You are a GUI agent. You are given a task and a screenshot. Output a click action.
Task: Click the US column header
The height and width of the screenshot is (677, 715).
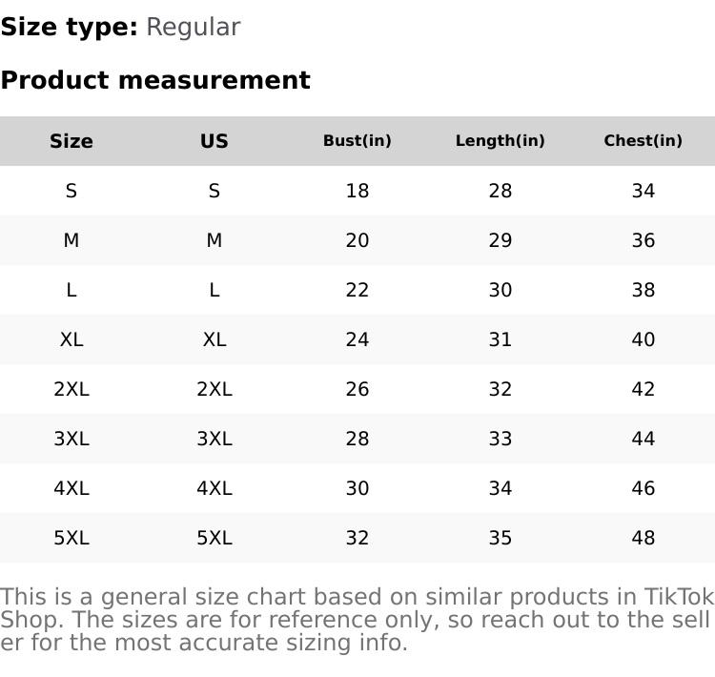pos(214,141)
